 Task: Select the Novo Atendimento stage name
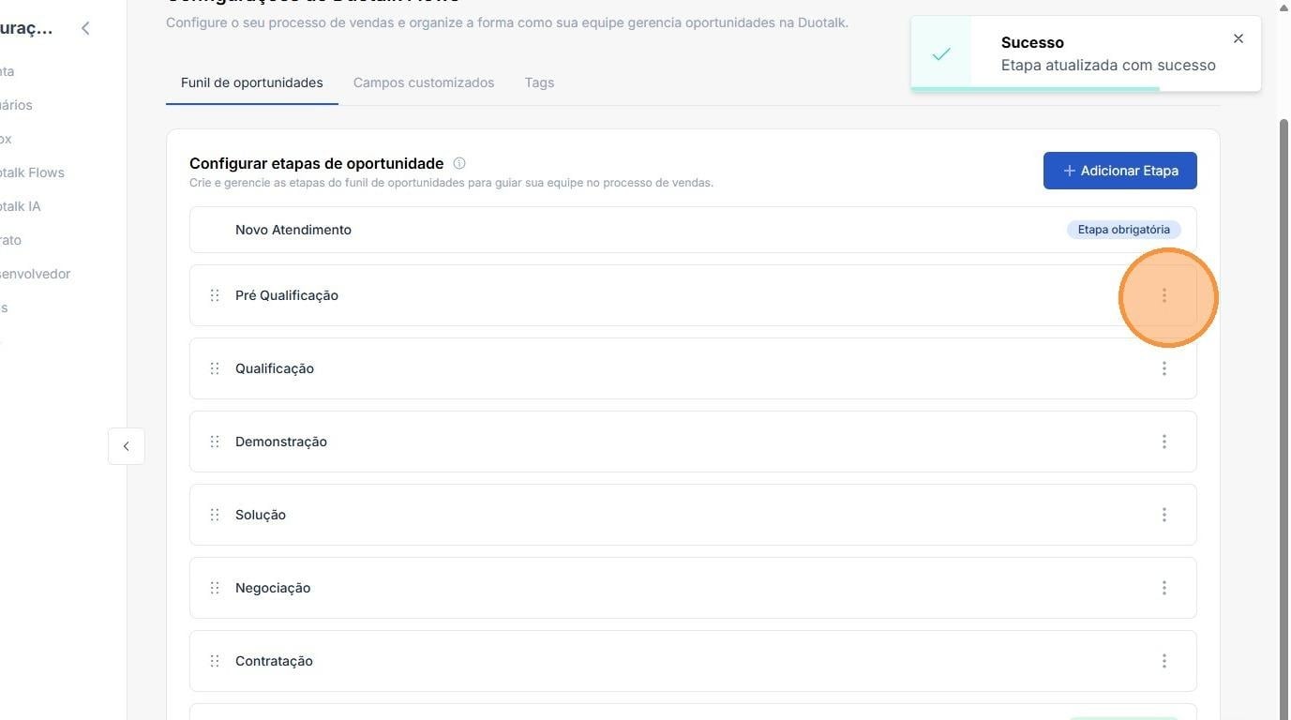point(293,230)
